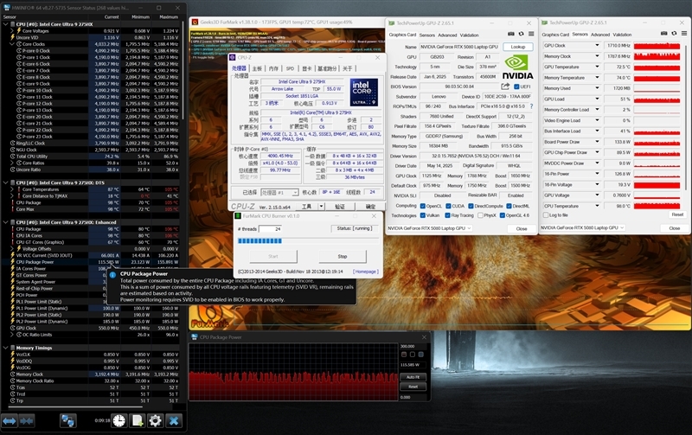Image resolution: width=692 pixels, height=435 pixels.
Task: Open Validation tab in GPU-Z Sensors window
Action: click(x=622, y=35)
